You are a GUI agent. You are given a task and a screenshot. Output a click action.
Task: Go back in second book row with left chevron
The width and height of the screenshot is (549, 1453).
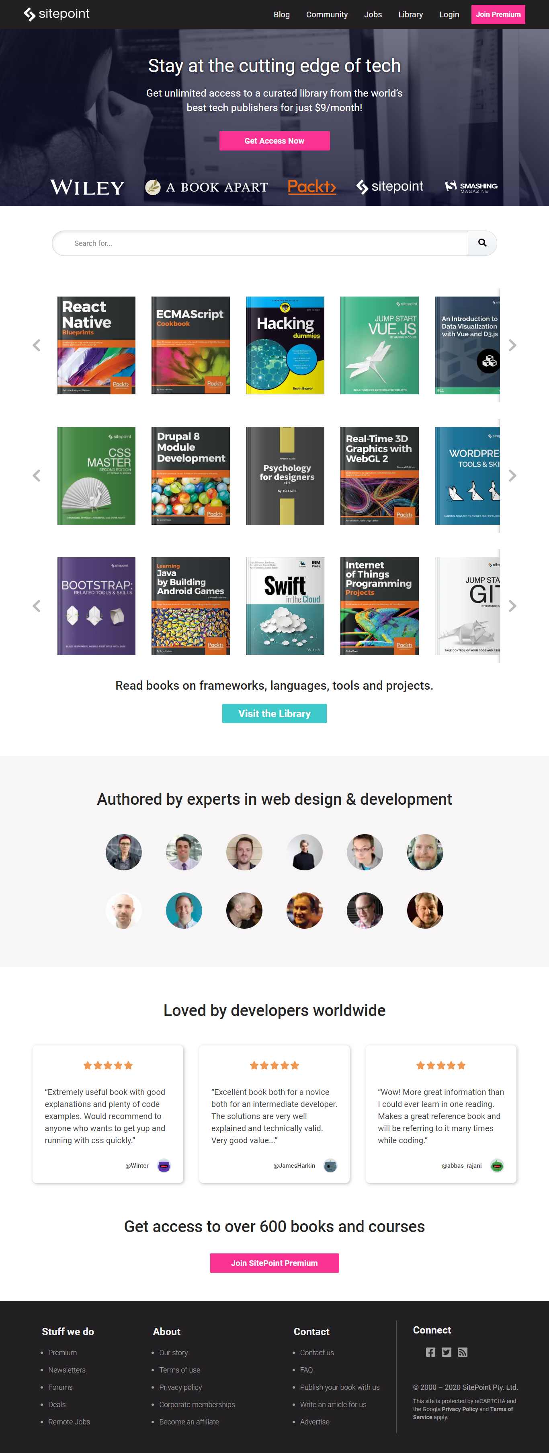[37, 476]
